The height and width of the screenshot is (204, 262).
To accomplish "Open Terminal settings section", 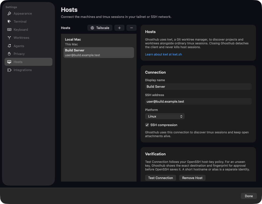I will coord(28,22).
